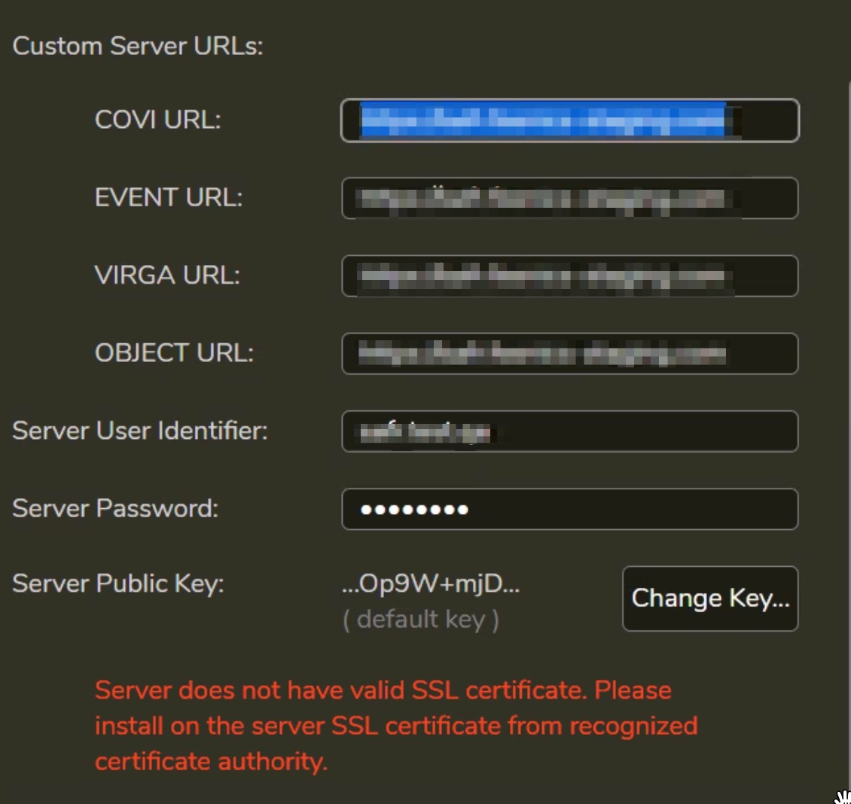Focus the EVENT URL text box

click(569, 198)
